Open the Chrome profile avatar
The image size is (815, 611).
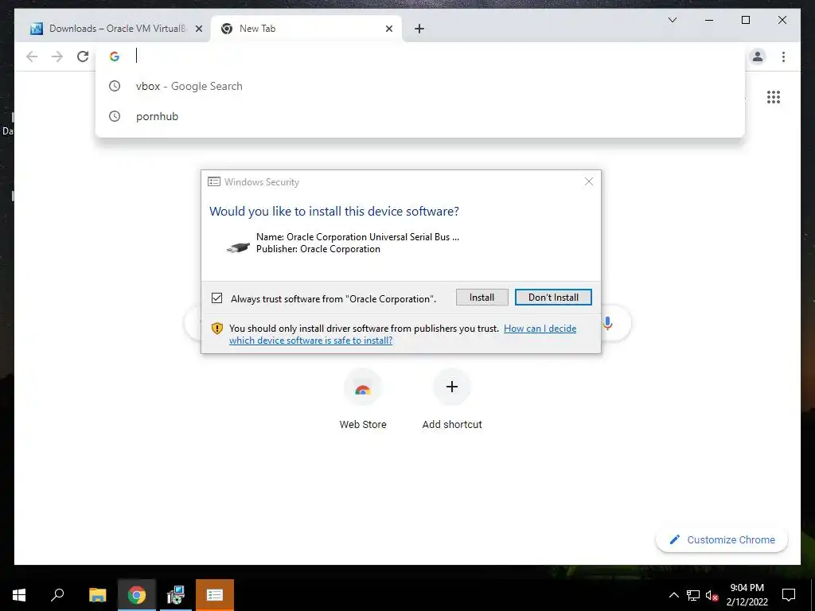click(x=758, y=56)
